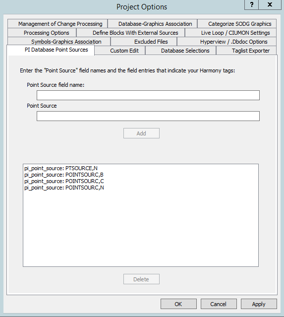Image resolution: width=284 pixels, height=317 pixels.
Task: Switch to Custom Edit tab
Action: coord(120,51)
